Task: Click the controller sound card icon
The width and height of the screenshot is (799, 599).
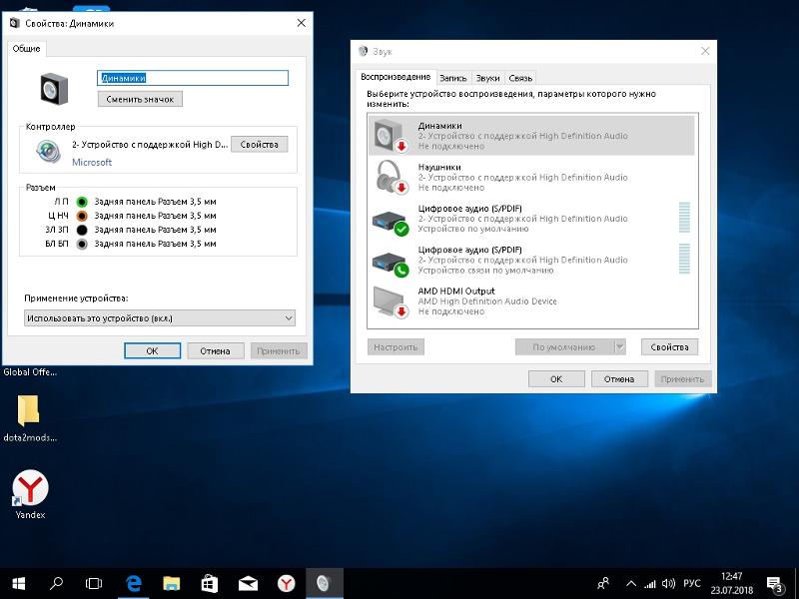Action: pos(48,152)
